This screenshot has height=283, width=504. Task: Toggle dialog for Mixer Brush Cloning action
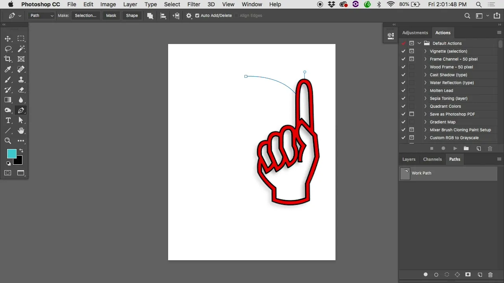[x=411, y=130]
